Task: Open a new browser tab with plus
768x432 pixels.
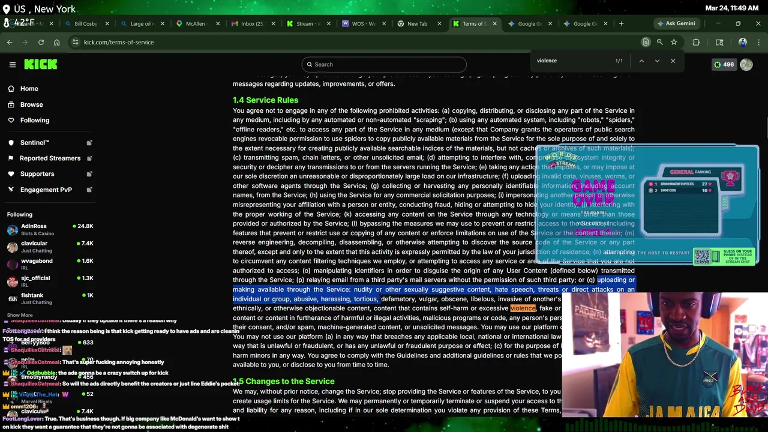Action: click(621, 24)
